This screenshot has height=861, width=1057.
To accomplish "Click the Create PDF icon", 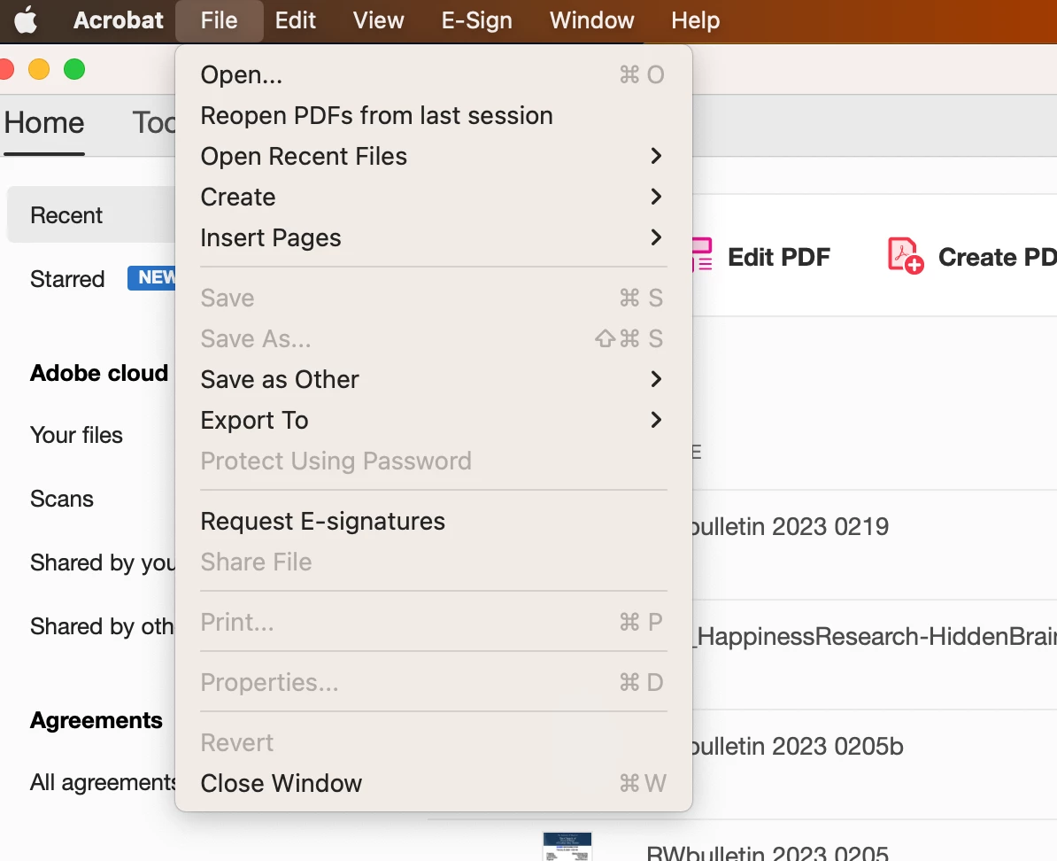I will point(905,256).
